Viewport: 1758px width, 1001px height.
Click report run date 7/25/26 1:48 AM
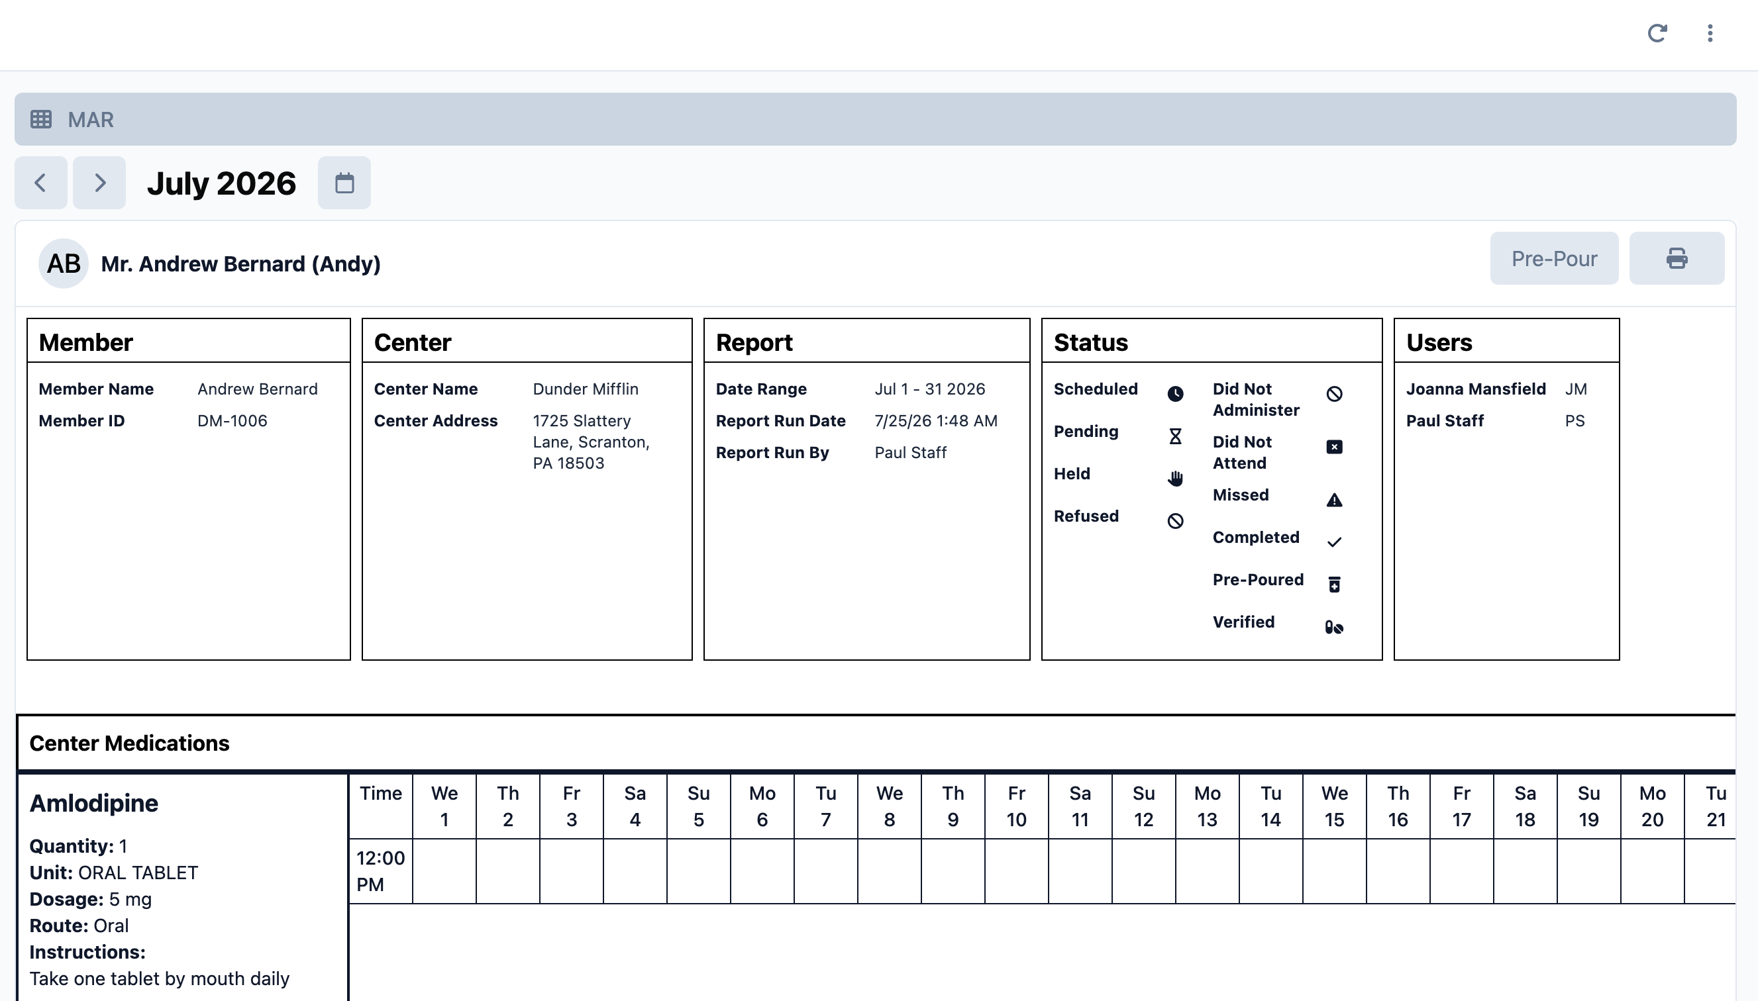[x=936, y=421]
